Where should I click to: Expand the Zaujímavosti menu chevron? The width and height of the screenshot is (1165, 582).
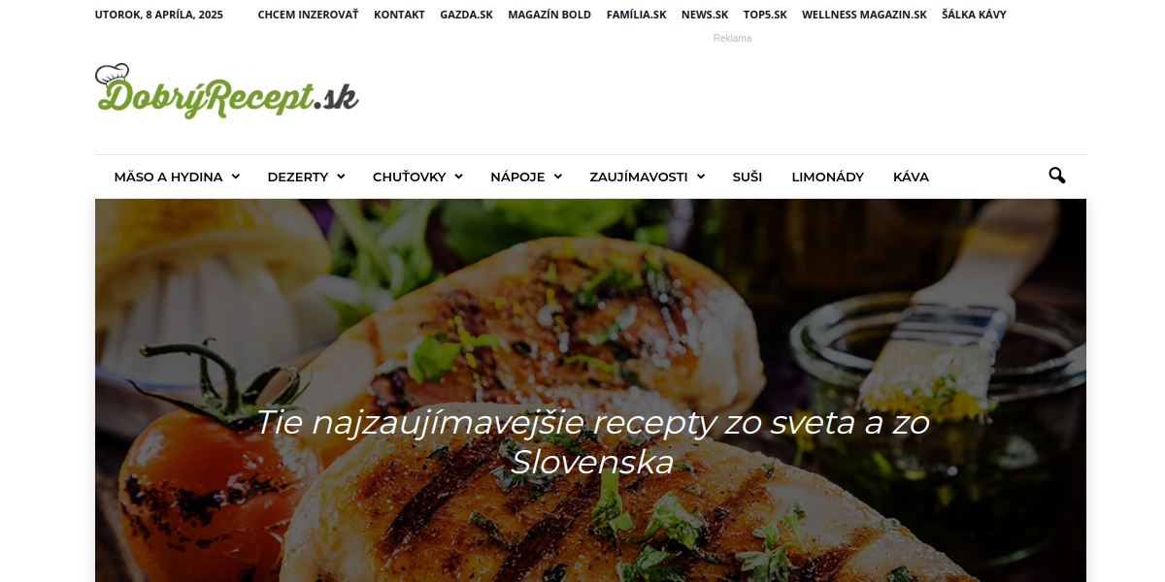[x=700, y=178]
